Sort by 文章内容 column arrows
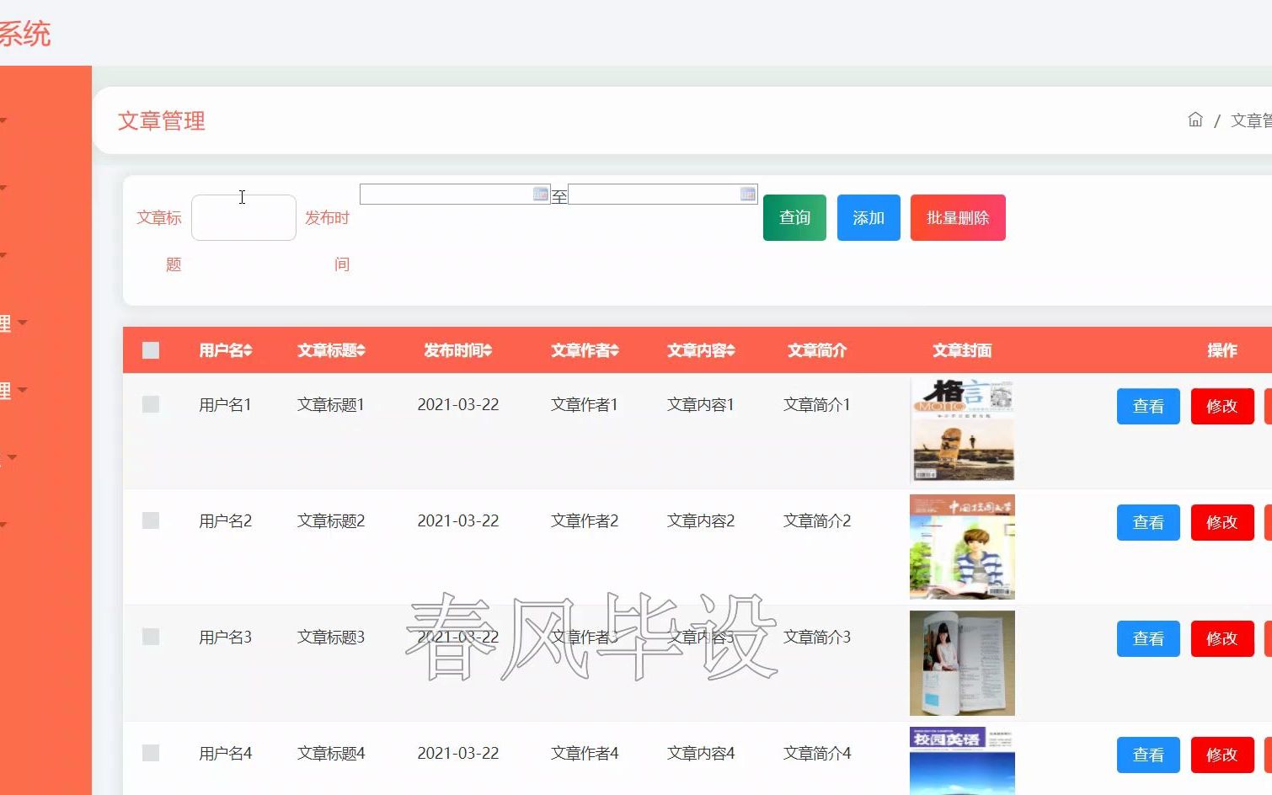 (x=730, y=350)
